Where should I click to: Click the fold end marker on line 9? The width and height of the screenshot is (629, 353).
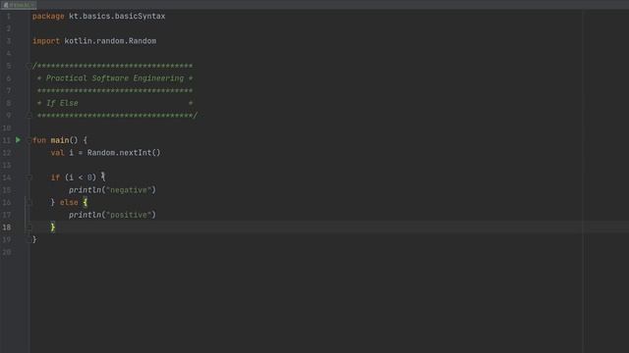[29, 116]
